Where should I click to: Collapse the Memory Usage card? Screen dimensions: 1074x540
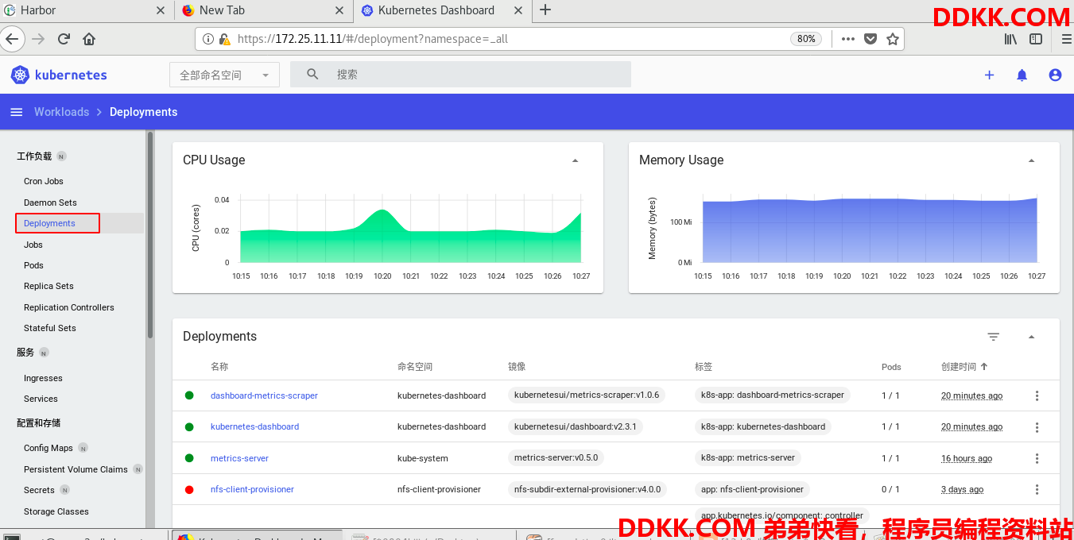tap(1031, 160)
